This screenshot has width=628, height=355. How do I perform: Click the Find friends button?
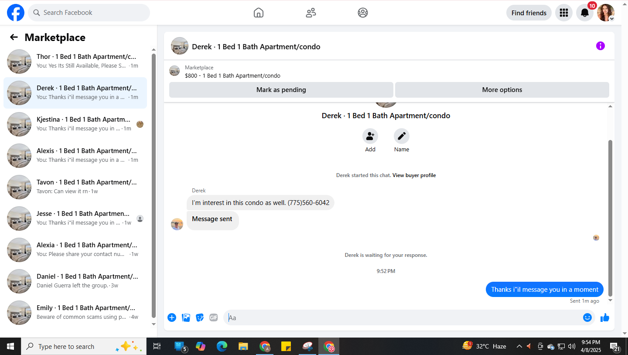[529, 13]
